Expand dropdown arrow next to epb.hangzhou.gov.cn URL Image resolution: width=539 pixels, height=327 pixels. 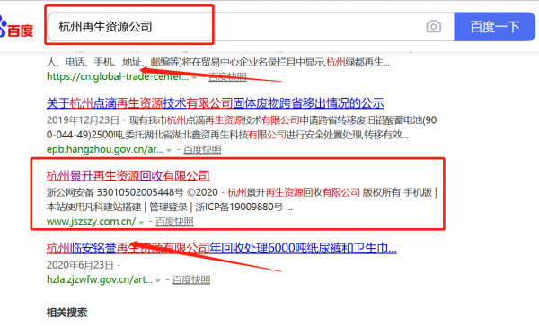tap(169, 150)
